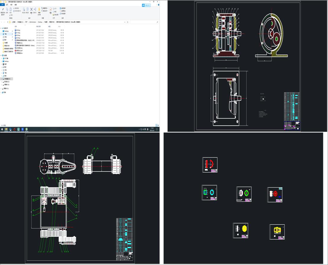Click the search box in Explorer
The width and height of the screenshot is (328, 265).
(x=143, y=22)
